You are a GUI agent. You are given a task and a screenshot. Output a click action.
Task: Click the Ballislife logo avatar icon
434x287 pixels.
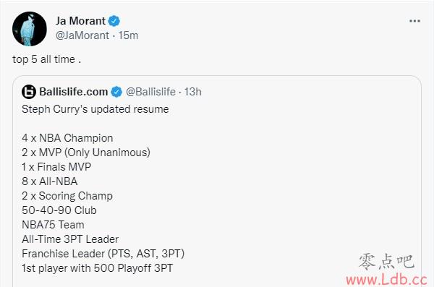29,92
